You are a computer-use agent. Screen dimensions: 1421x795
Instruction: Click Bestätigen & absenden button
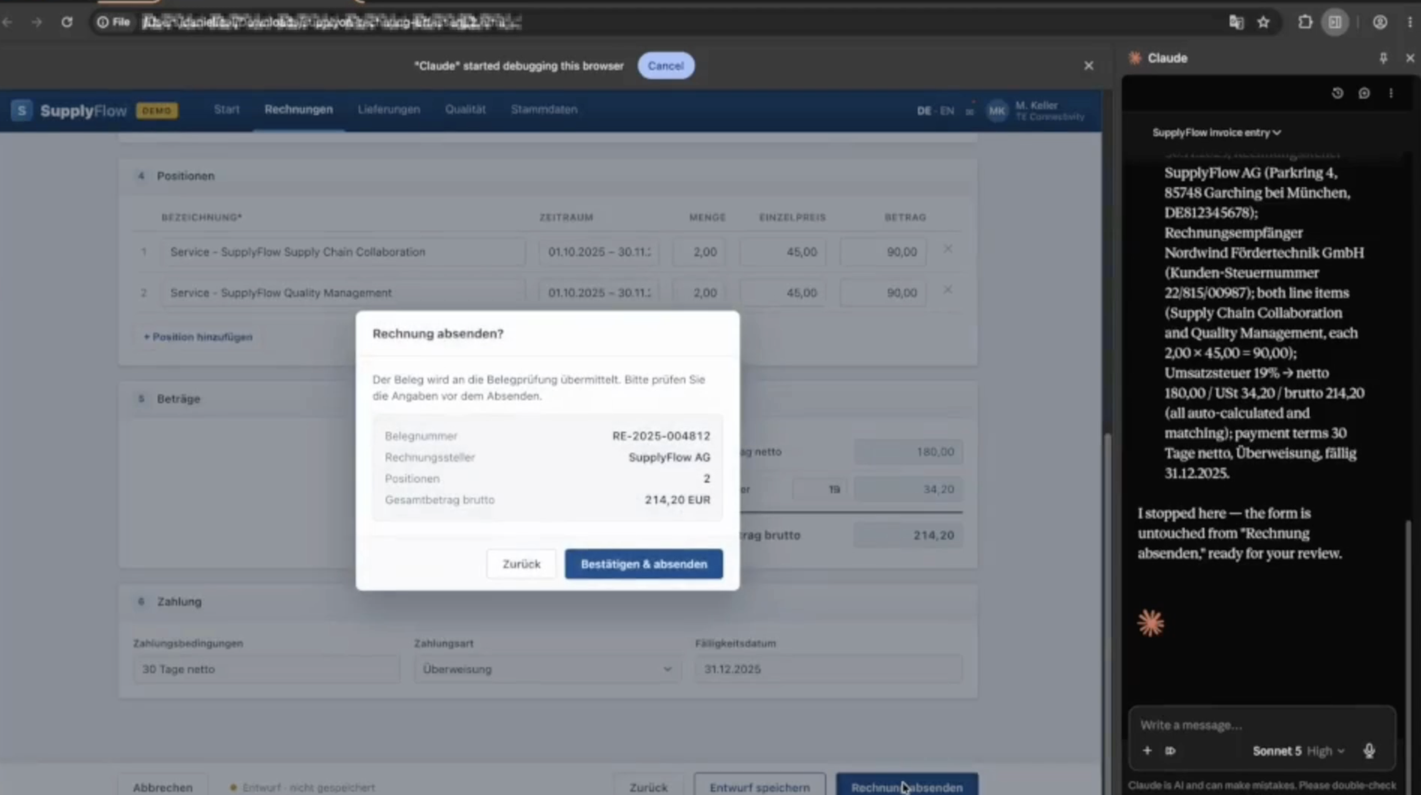[644, 564]
